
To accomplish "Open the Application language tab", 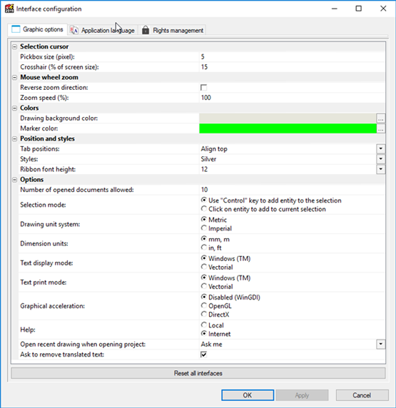I will [x=103, y=31].
